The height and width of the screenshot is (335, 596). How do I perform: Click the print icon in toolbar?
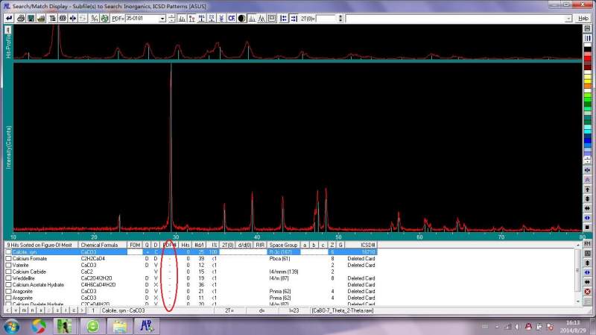pyautogui.click(x=21, y=18)
